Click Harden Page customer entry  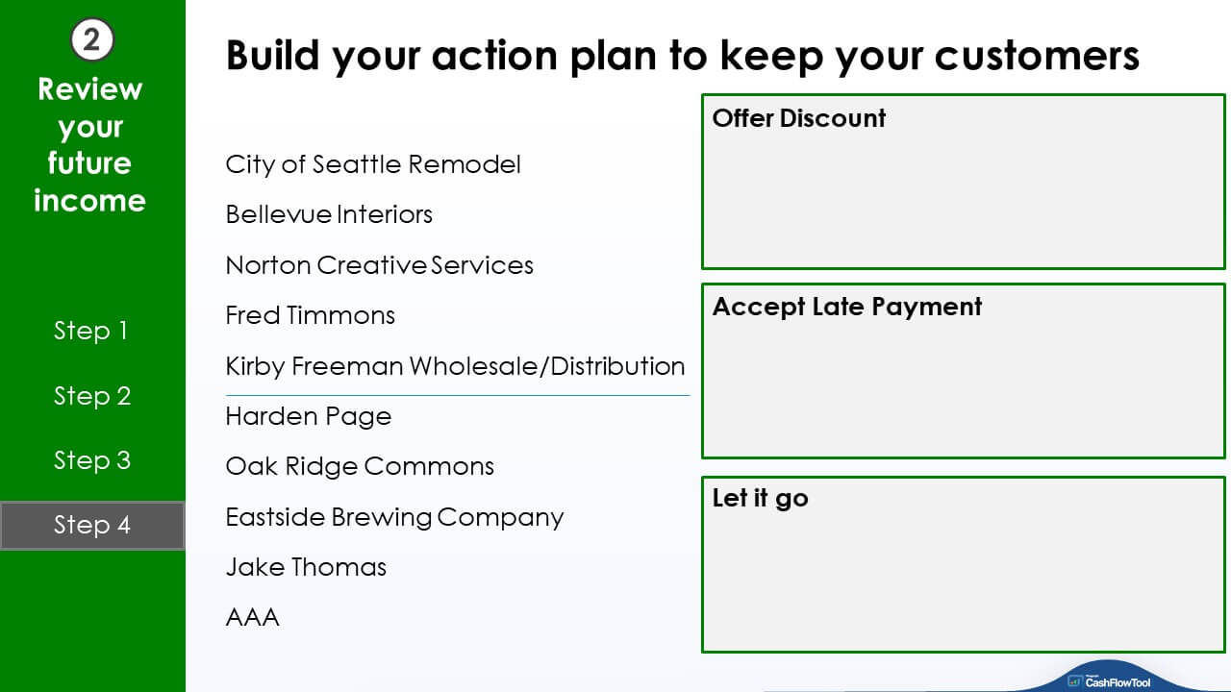pos(308,416)
